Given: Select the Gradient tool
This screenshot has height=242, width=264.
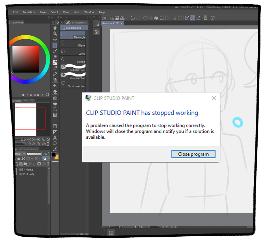Looking at the screenshot, I should (x=55, y=115).
